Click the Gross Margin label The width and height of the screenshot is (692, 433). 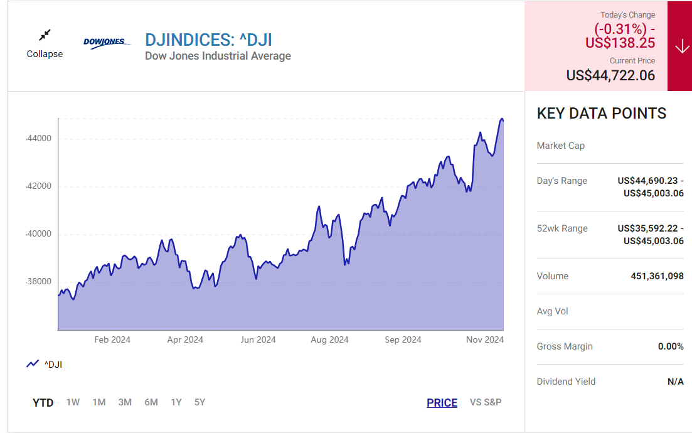pyautogui.click(x=565, y=346)
